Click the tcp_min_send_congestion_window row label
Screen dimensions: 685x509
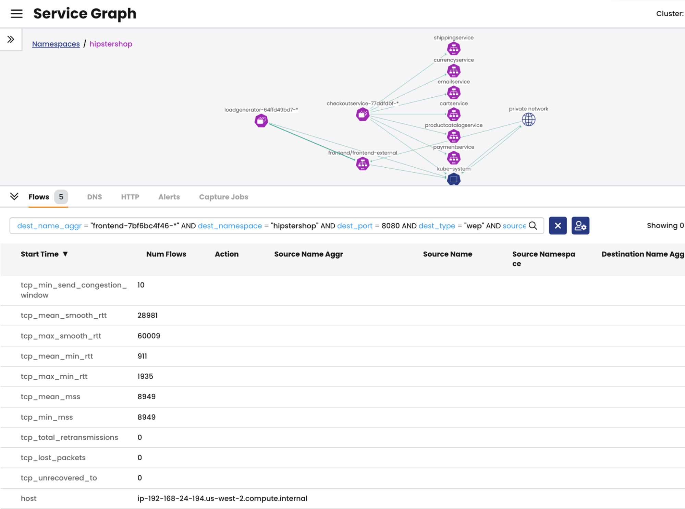pyautogui.click(x=74, y=290)
